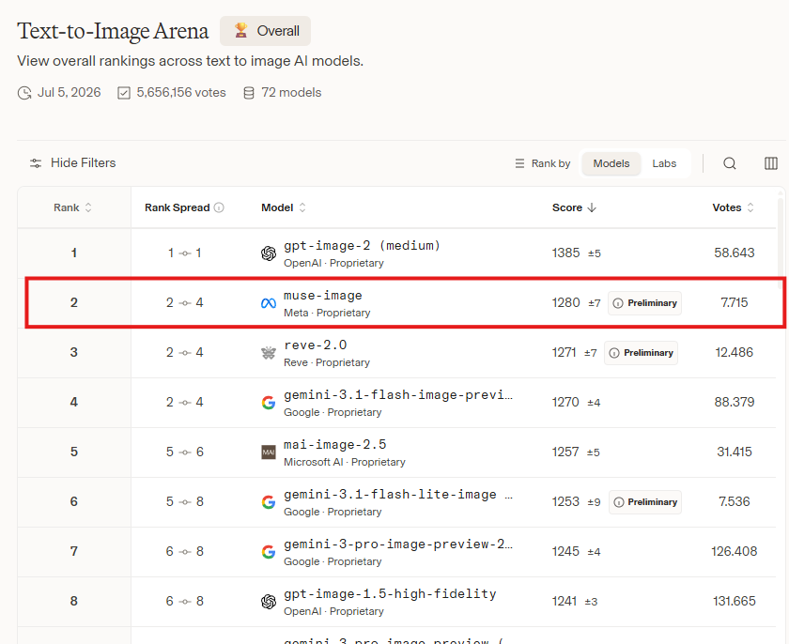Open the search magnifier icon
Screen dimensions: 789x644
[x=730, y=163]
